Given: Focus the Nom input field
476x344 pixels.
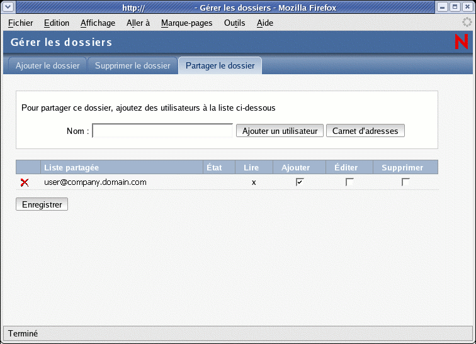Looking at the screenshot, I should pos(162,131).
